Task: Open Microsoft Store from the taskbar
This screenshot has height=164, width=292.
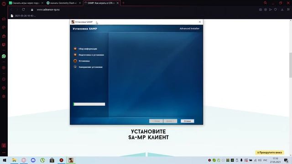Action: pyautogui.click(x=52, y=160)
